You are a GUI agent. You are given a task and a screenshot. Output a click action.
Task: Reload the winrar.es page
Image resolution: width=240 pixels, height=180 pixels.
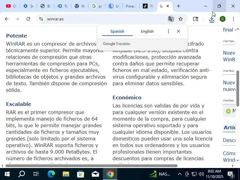point(28,19)
